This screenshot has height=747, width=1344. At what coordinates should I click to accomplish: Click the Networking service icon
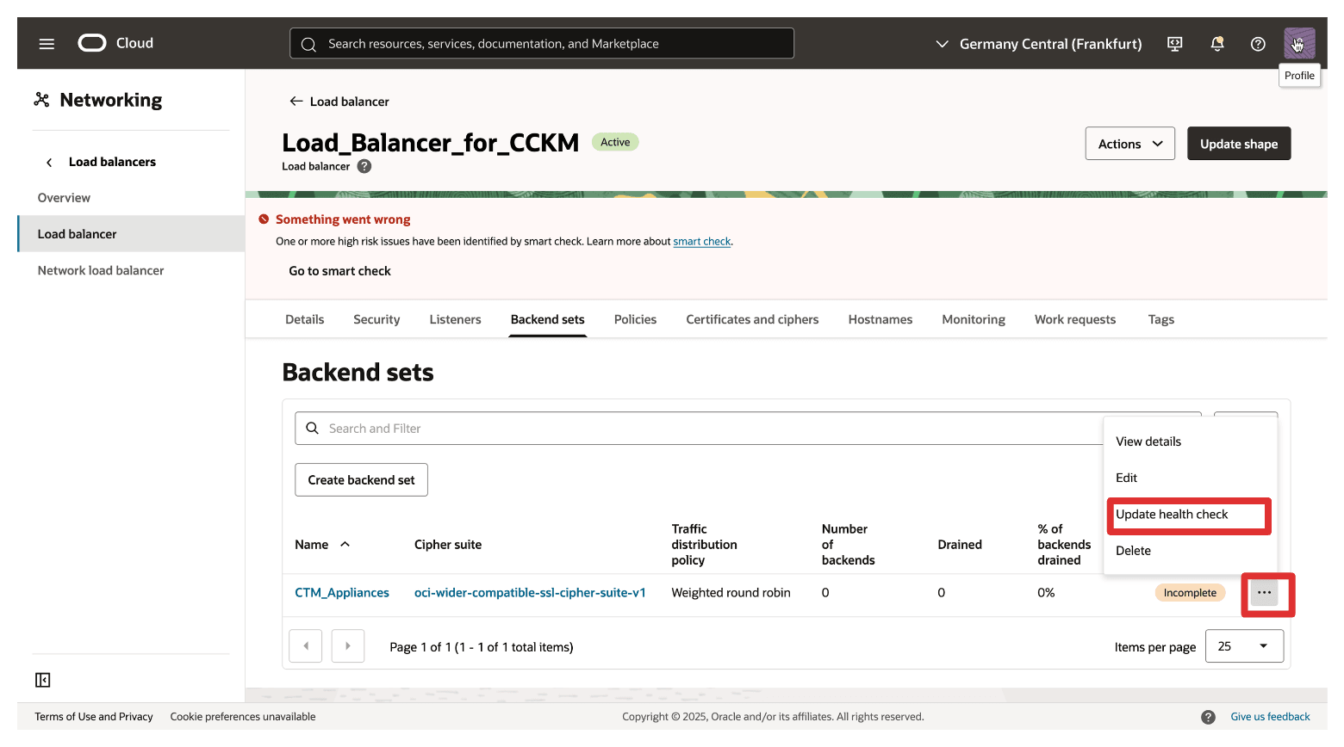pos(41,100)
